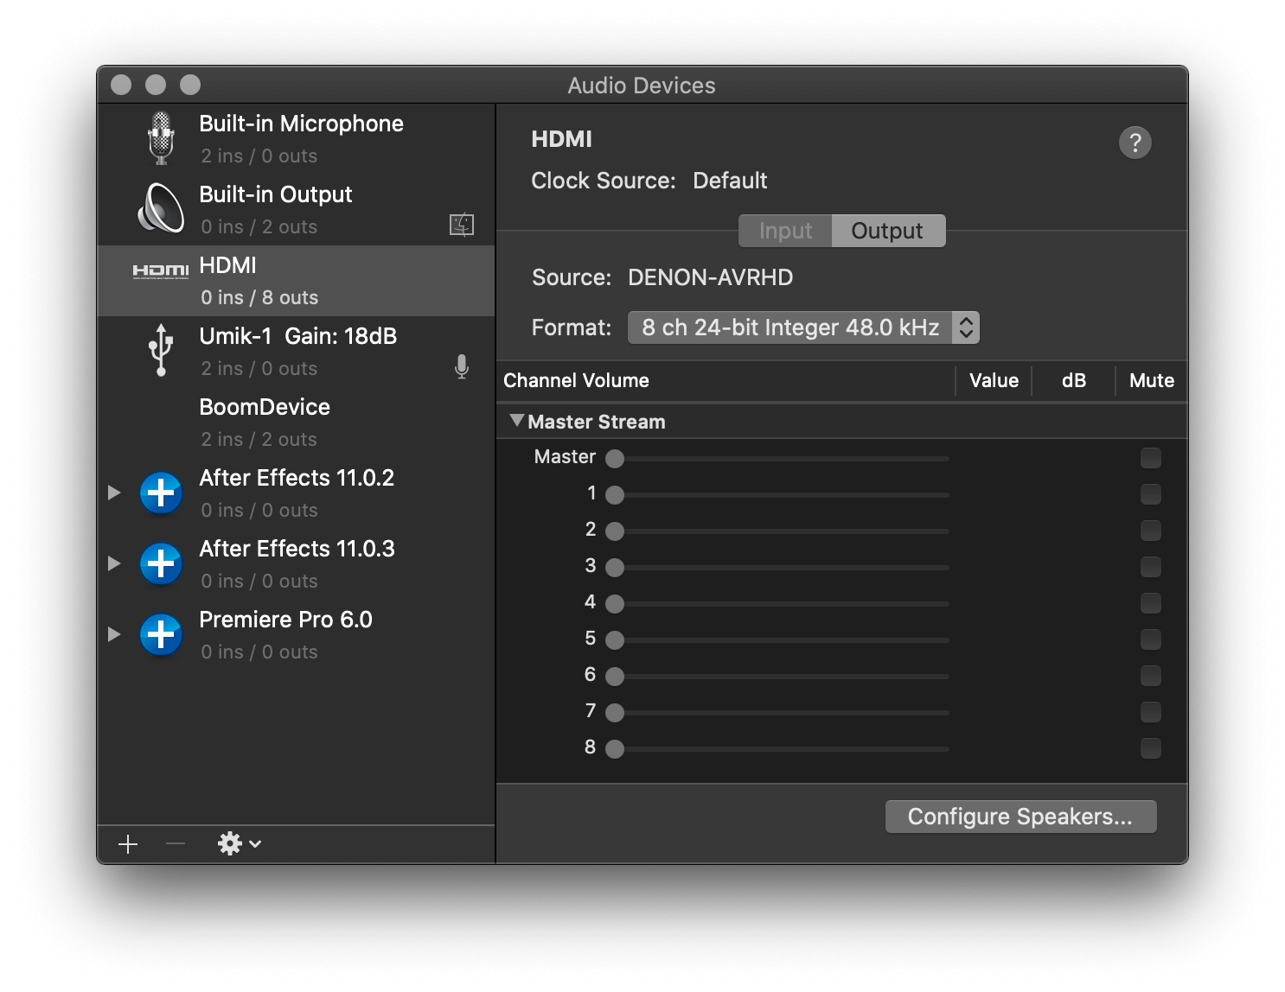Screen dimensions: 1285x992
Task: Click the Umik-1 USB icon
Action: click(x=161, y=350)
